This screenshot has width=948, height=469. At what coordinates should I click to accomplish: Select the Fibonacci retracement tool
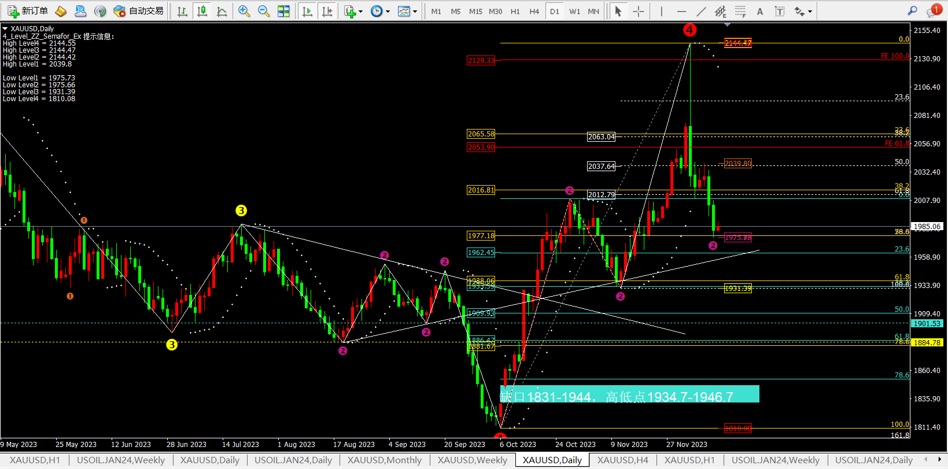(x=740, y=11)
